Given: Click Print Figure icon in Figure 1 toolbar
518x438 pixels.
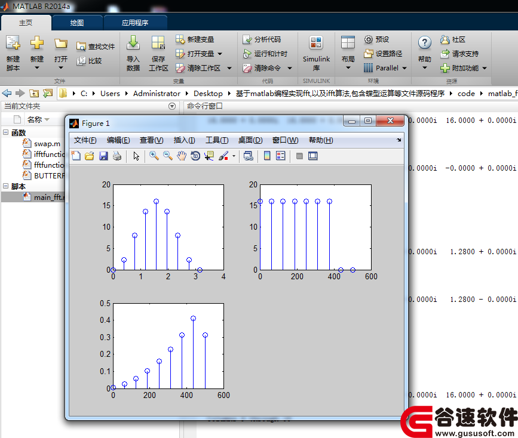Looking at the screenshot, I should click(117, 156).
